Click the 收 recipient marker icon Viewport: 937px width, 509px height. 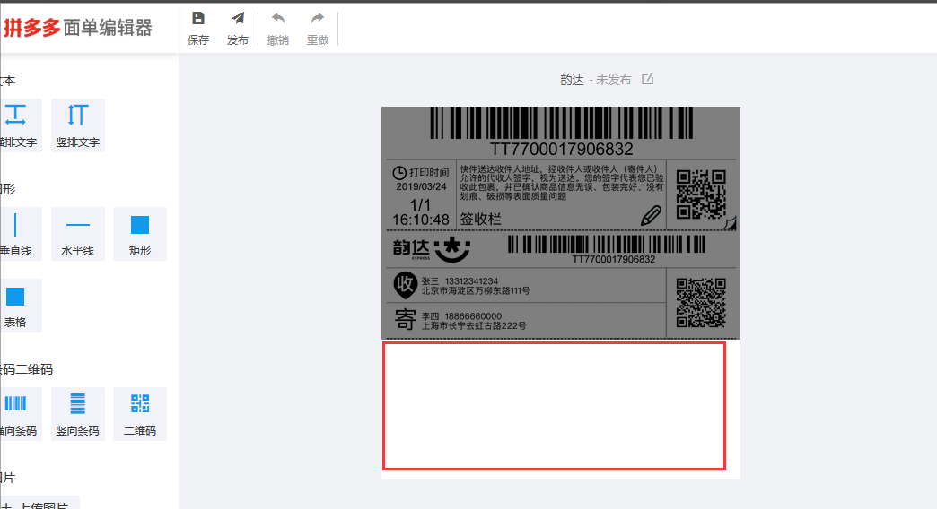(x=405, y=285)
